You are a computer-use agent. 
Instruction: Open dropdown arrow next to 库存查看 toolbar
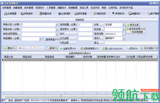click(90, 13)
